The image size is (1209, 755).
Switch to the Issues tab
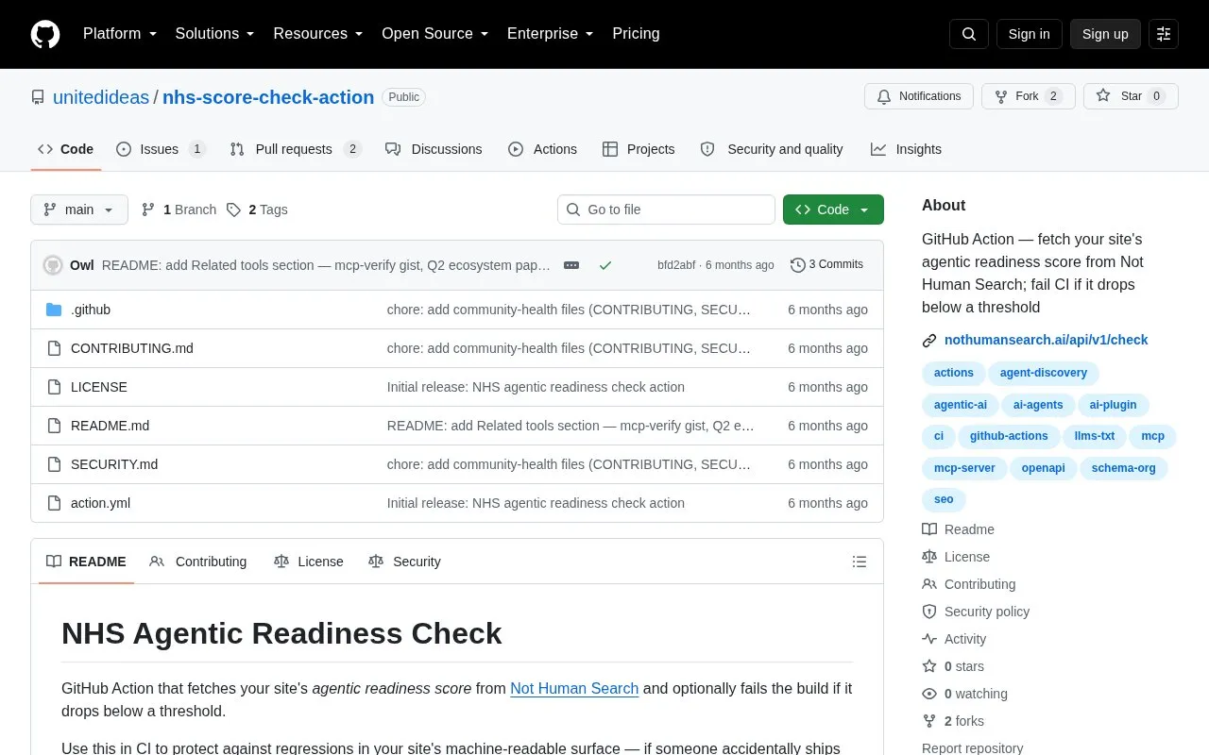(x=161, y=149)
